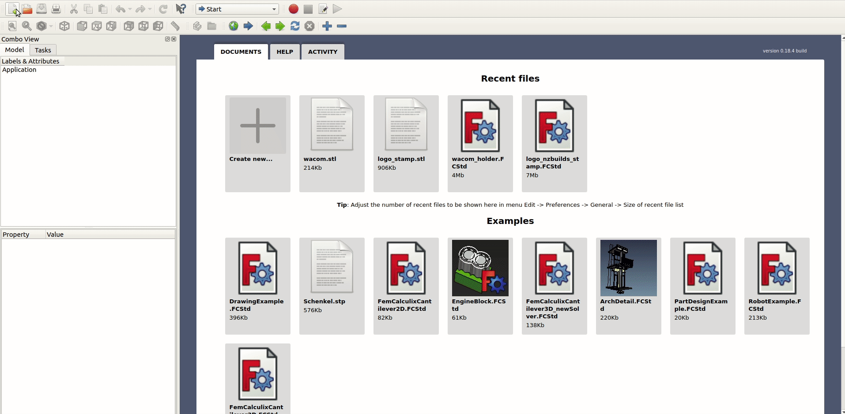Open the PartDesignExample.FCStd example

(703, 286)
